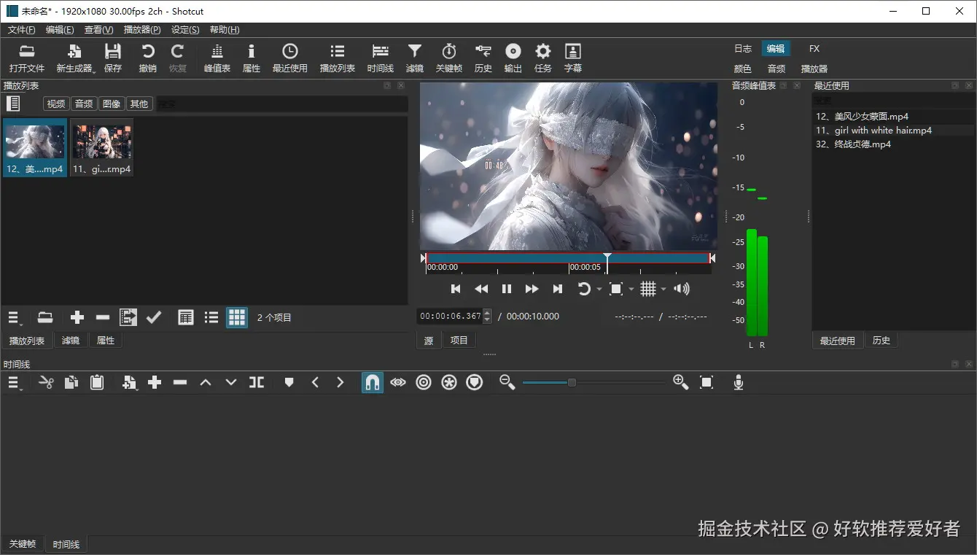This screenshot has height=555, width=977.
Task: Toggle timeline snapping magnet button
Action: [372, 382]
